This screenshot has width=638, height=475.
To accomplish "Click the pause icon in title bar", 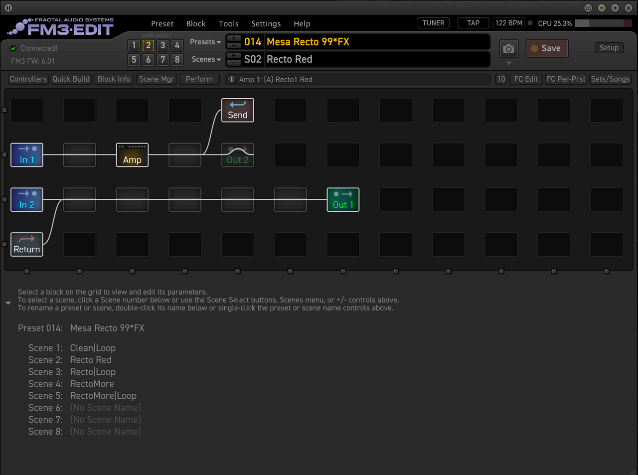I will coord(8,8).
